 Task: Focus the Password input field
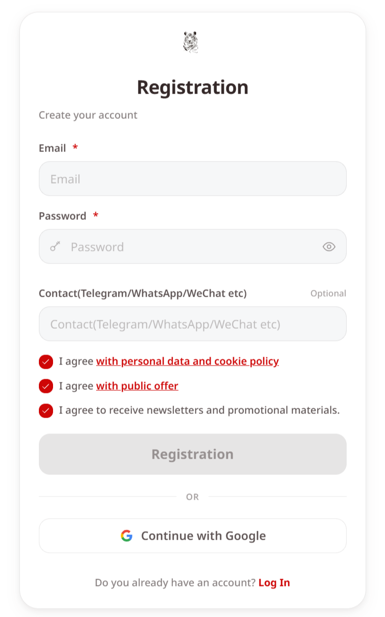(x=192, y=247)
